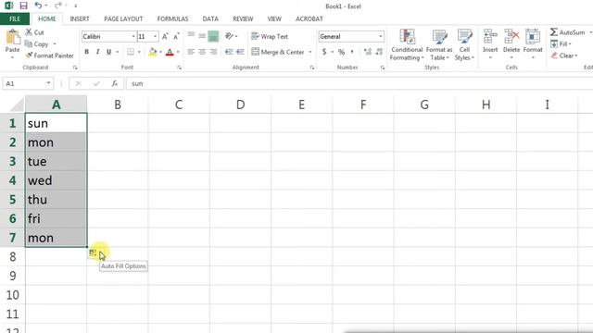Click the Clear eraser button
This screenshot has width=593, height=333.
point(564,55)
